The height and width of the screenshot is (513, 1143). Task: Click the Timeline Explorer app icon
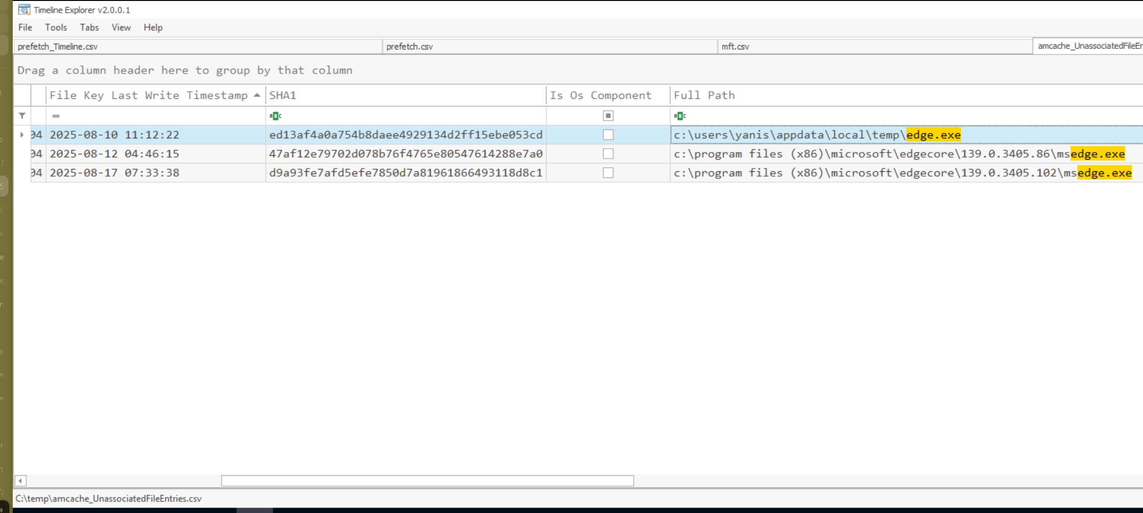[x=24, y=9]
